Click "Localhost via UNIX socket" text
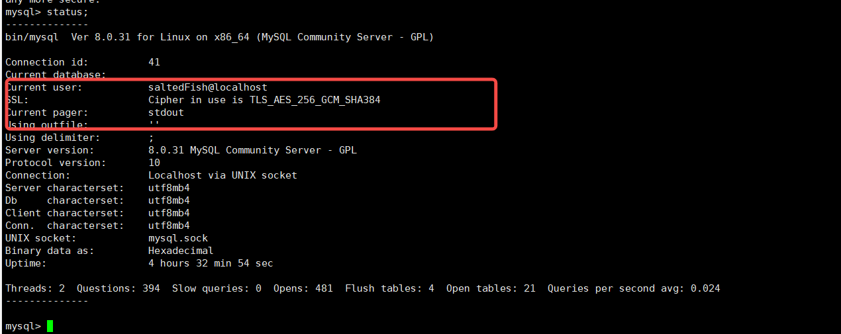 (223, 175)
